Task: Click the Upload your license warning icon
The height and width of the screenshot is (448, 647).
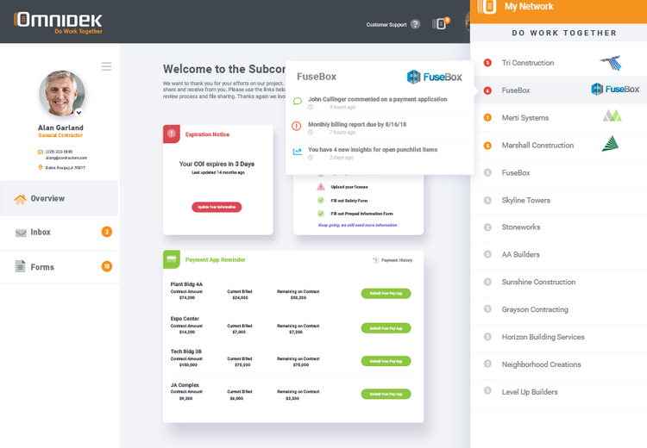Action: 321,187
